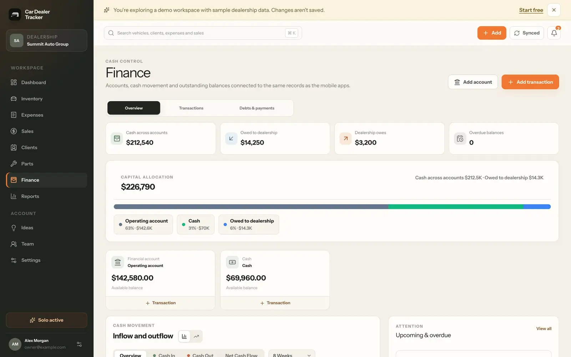Toggle the Cash legend chip

[x=196, y=225]
